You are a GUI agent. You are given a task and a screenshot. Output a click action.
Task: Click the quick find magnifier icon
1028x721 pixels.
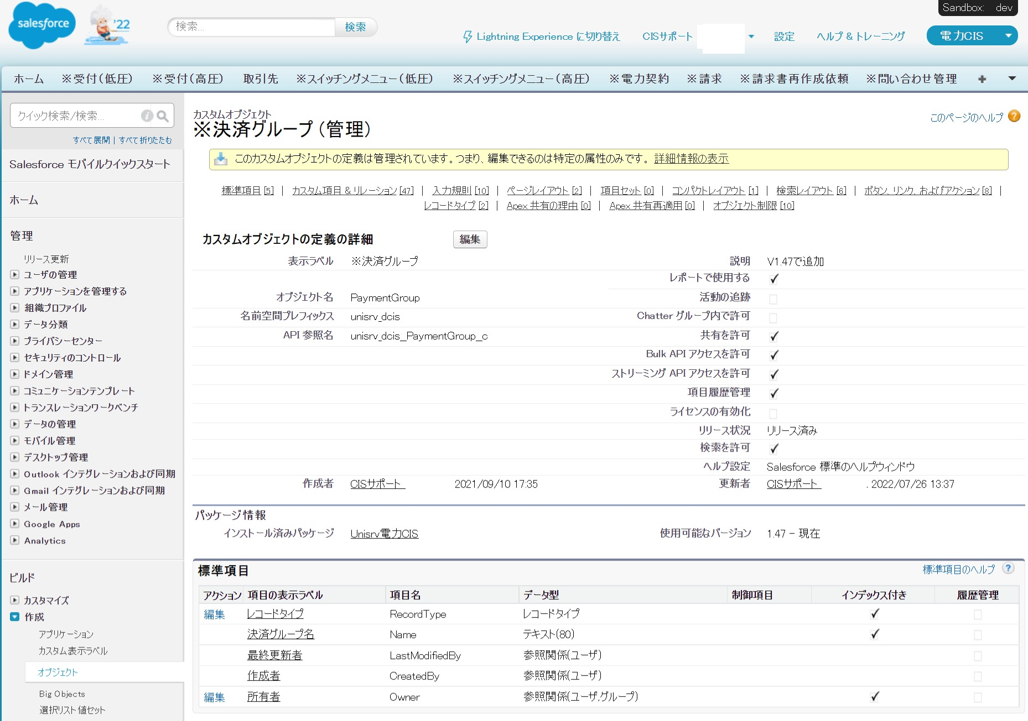[x=163, y=116]
